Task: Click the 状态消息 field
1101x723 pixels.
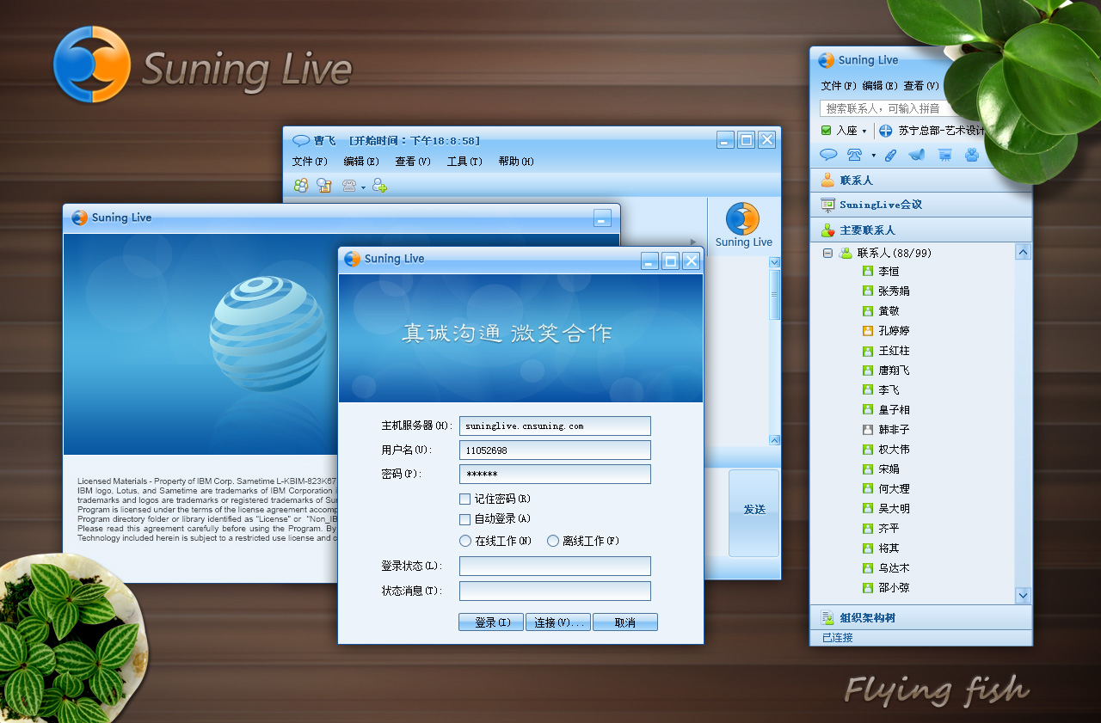Action: tap(555, 591)
